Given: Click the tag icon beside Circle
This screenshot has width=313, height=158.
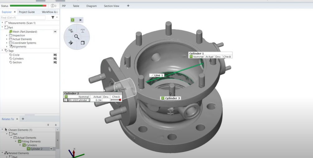Looking at the screenshot, I should point(11,55).
